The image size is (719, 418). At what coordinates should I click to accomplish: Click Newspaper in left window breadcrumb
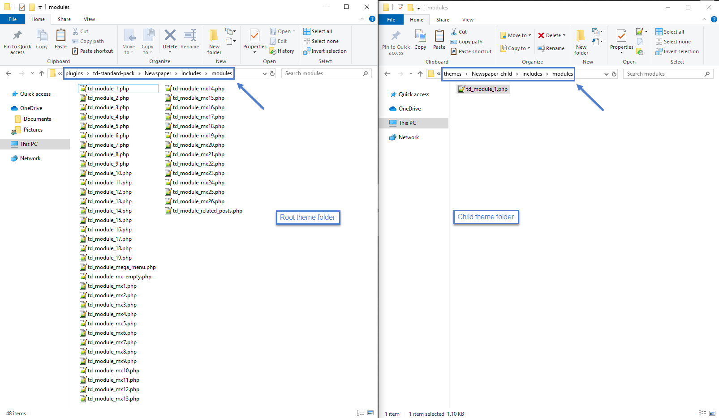(x=158, y=73)
